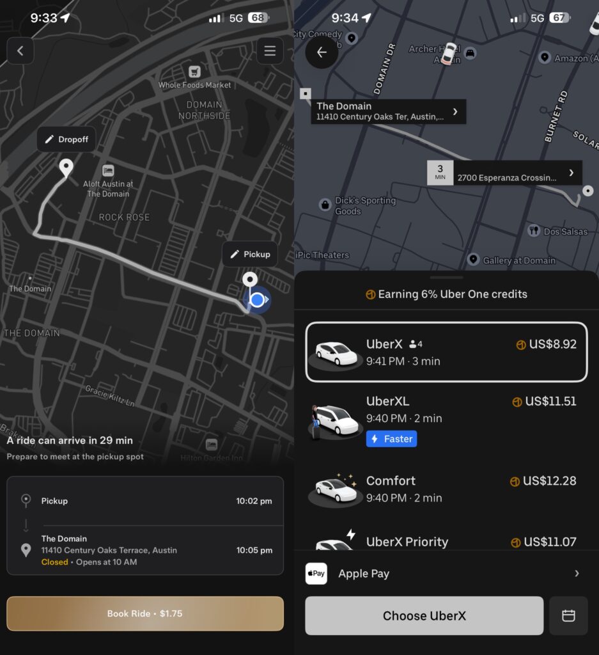
Task: Tap the Dos Salsas restaurant icon
Action: coord(534,230)
